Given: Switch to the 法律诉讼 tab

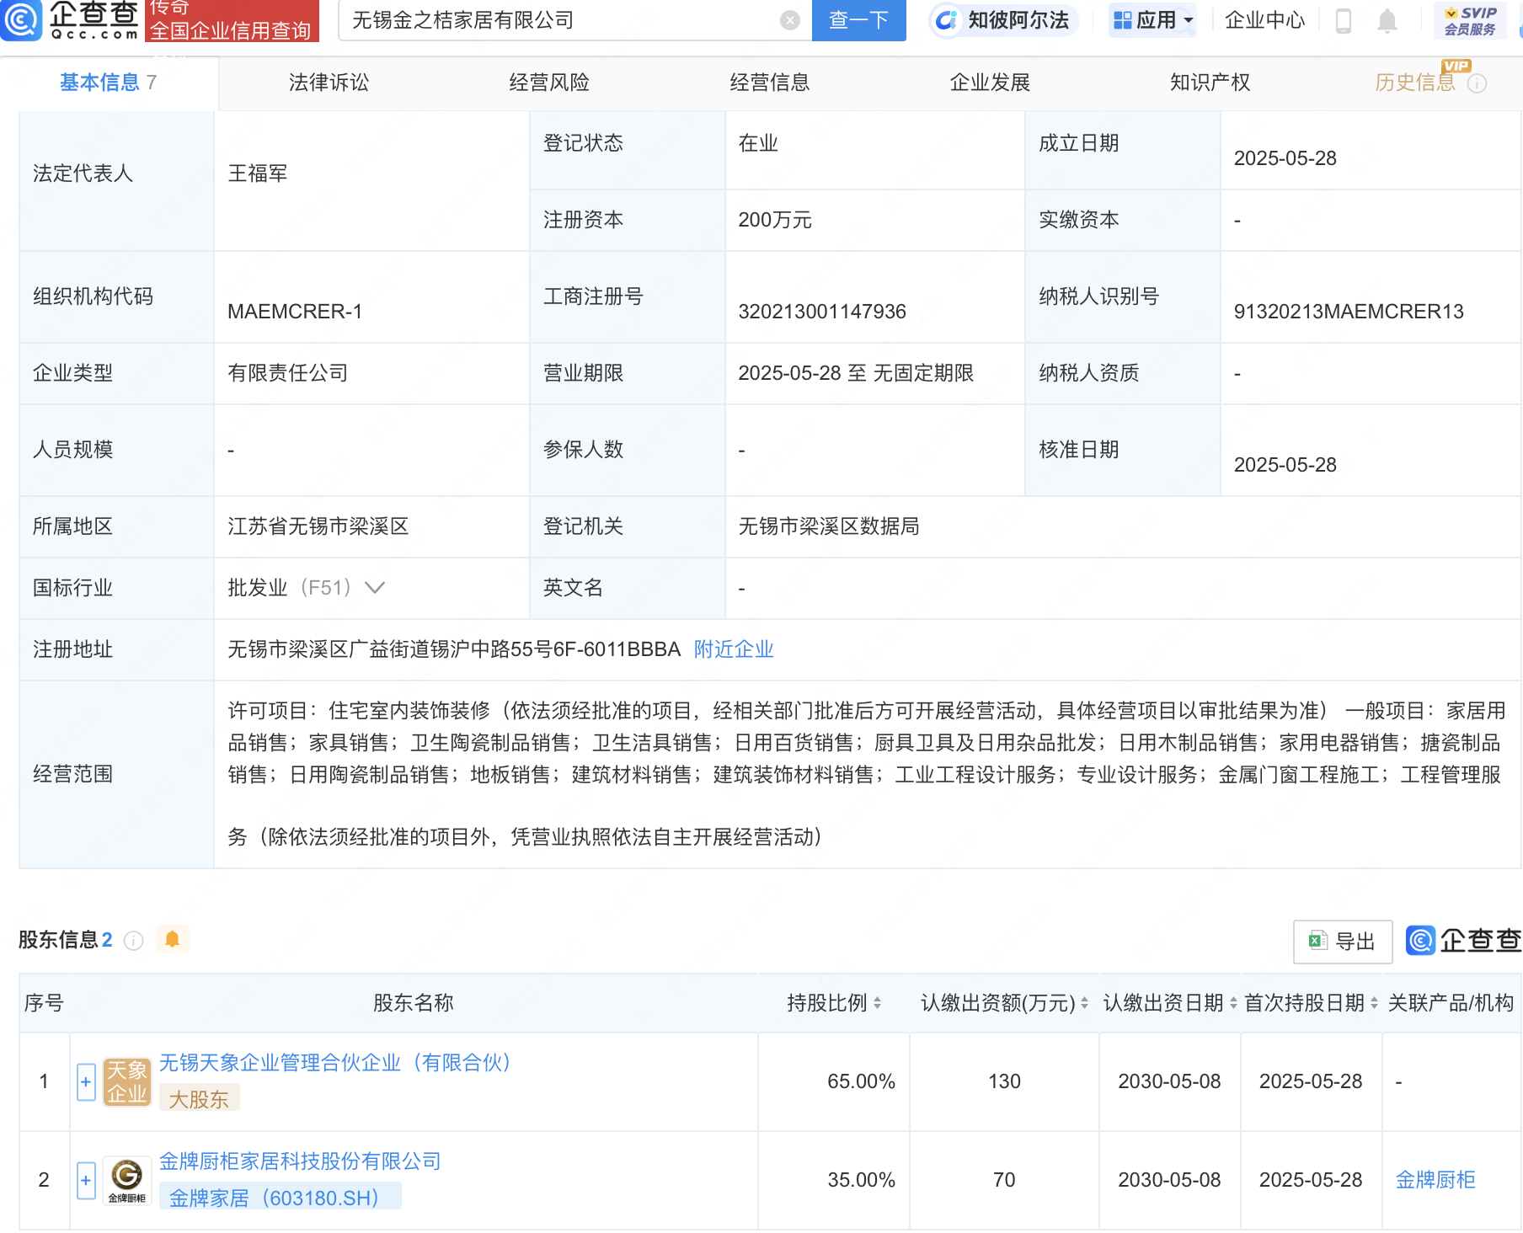Looking at the screenshot, I should (329, 83).
